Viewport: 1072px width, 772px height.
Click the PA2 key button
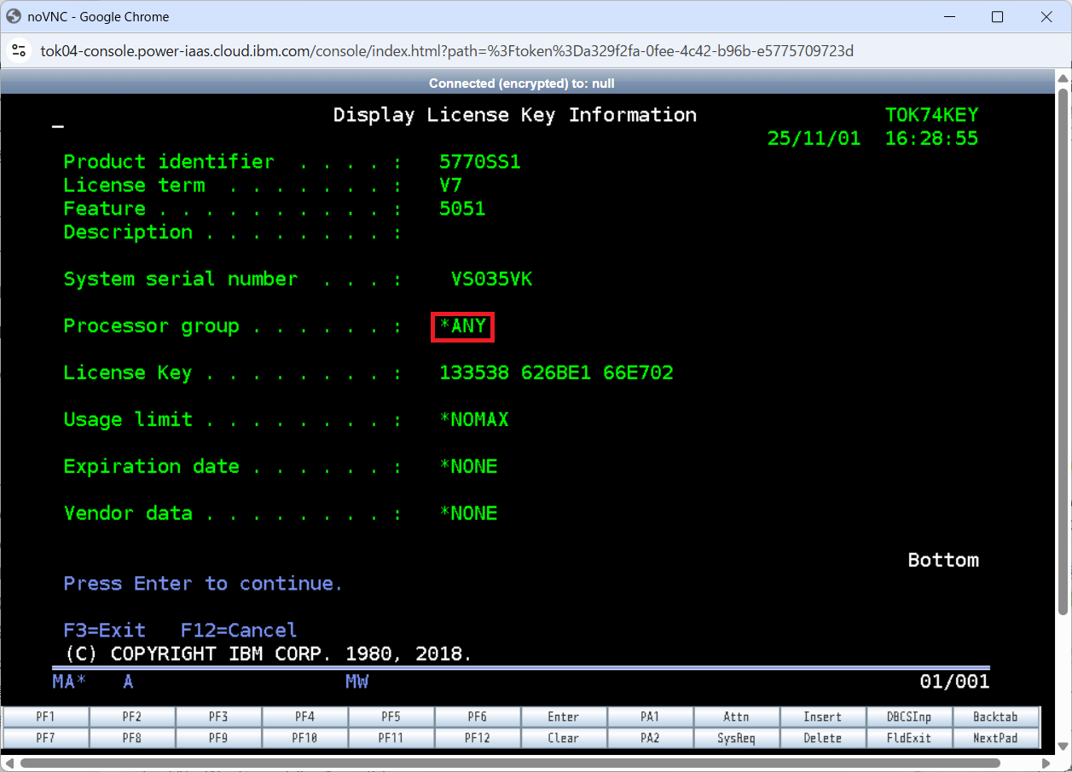coord(650,738)
